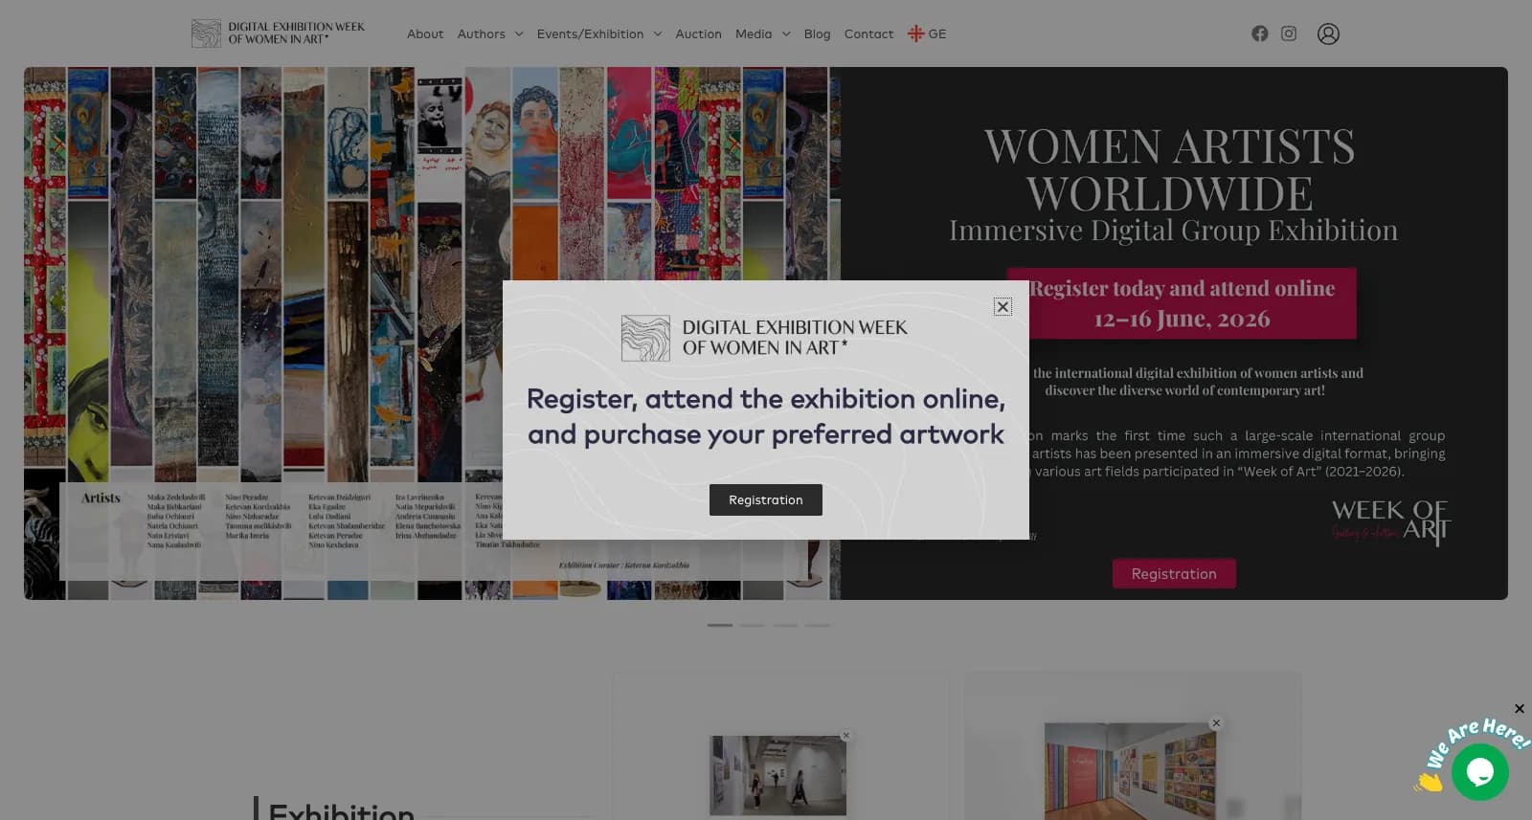1532x820 pixels.
Task: Open the user account profile icon
Action: (x=1328, y=33)
